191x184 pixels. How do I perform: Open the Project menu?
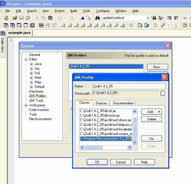click(x=60, y=11)
